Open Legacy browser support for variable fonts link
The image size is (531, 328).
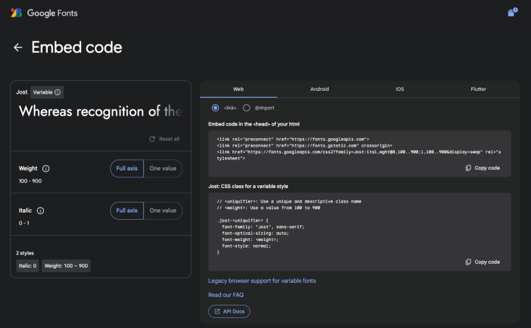pos(262,281)
